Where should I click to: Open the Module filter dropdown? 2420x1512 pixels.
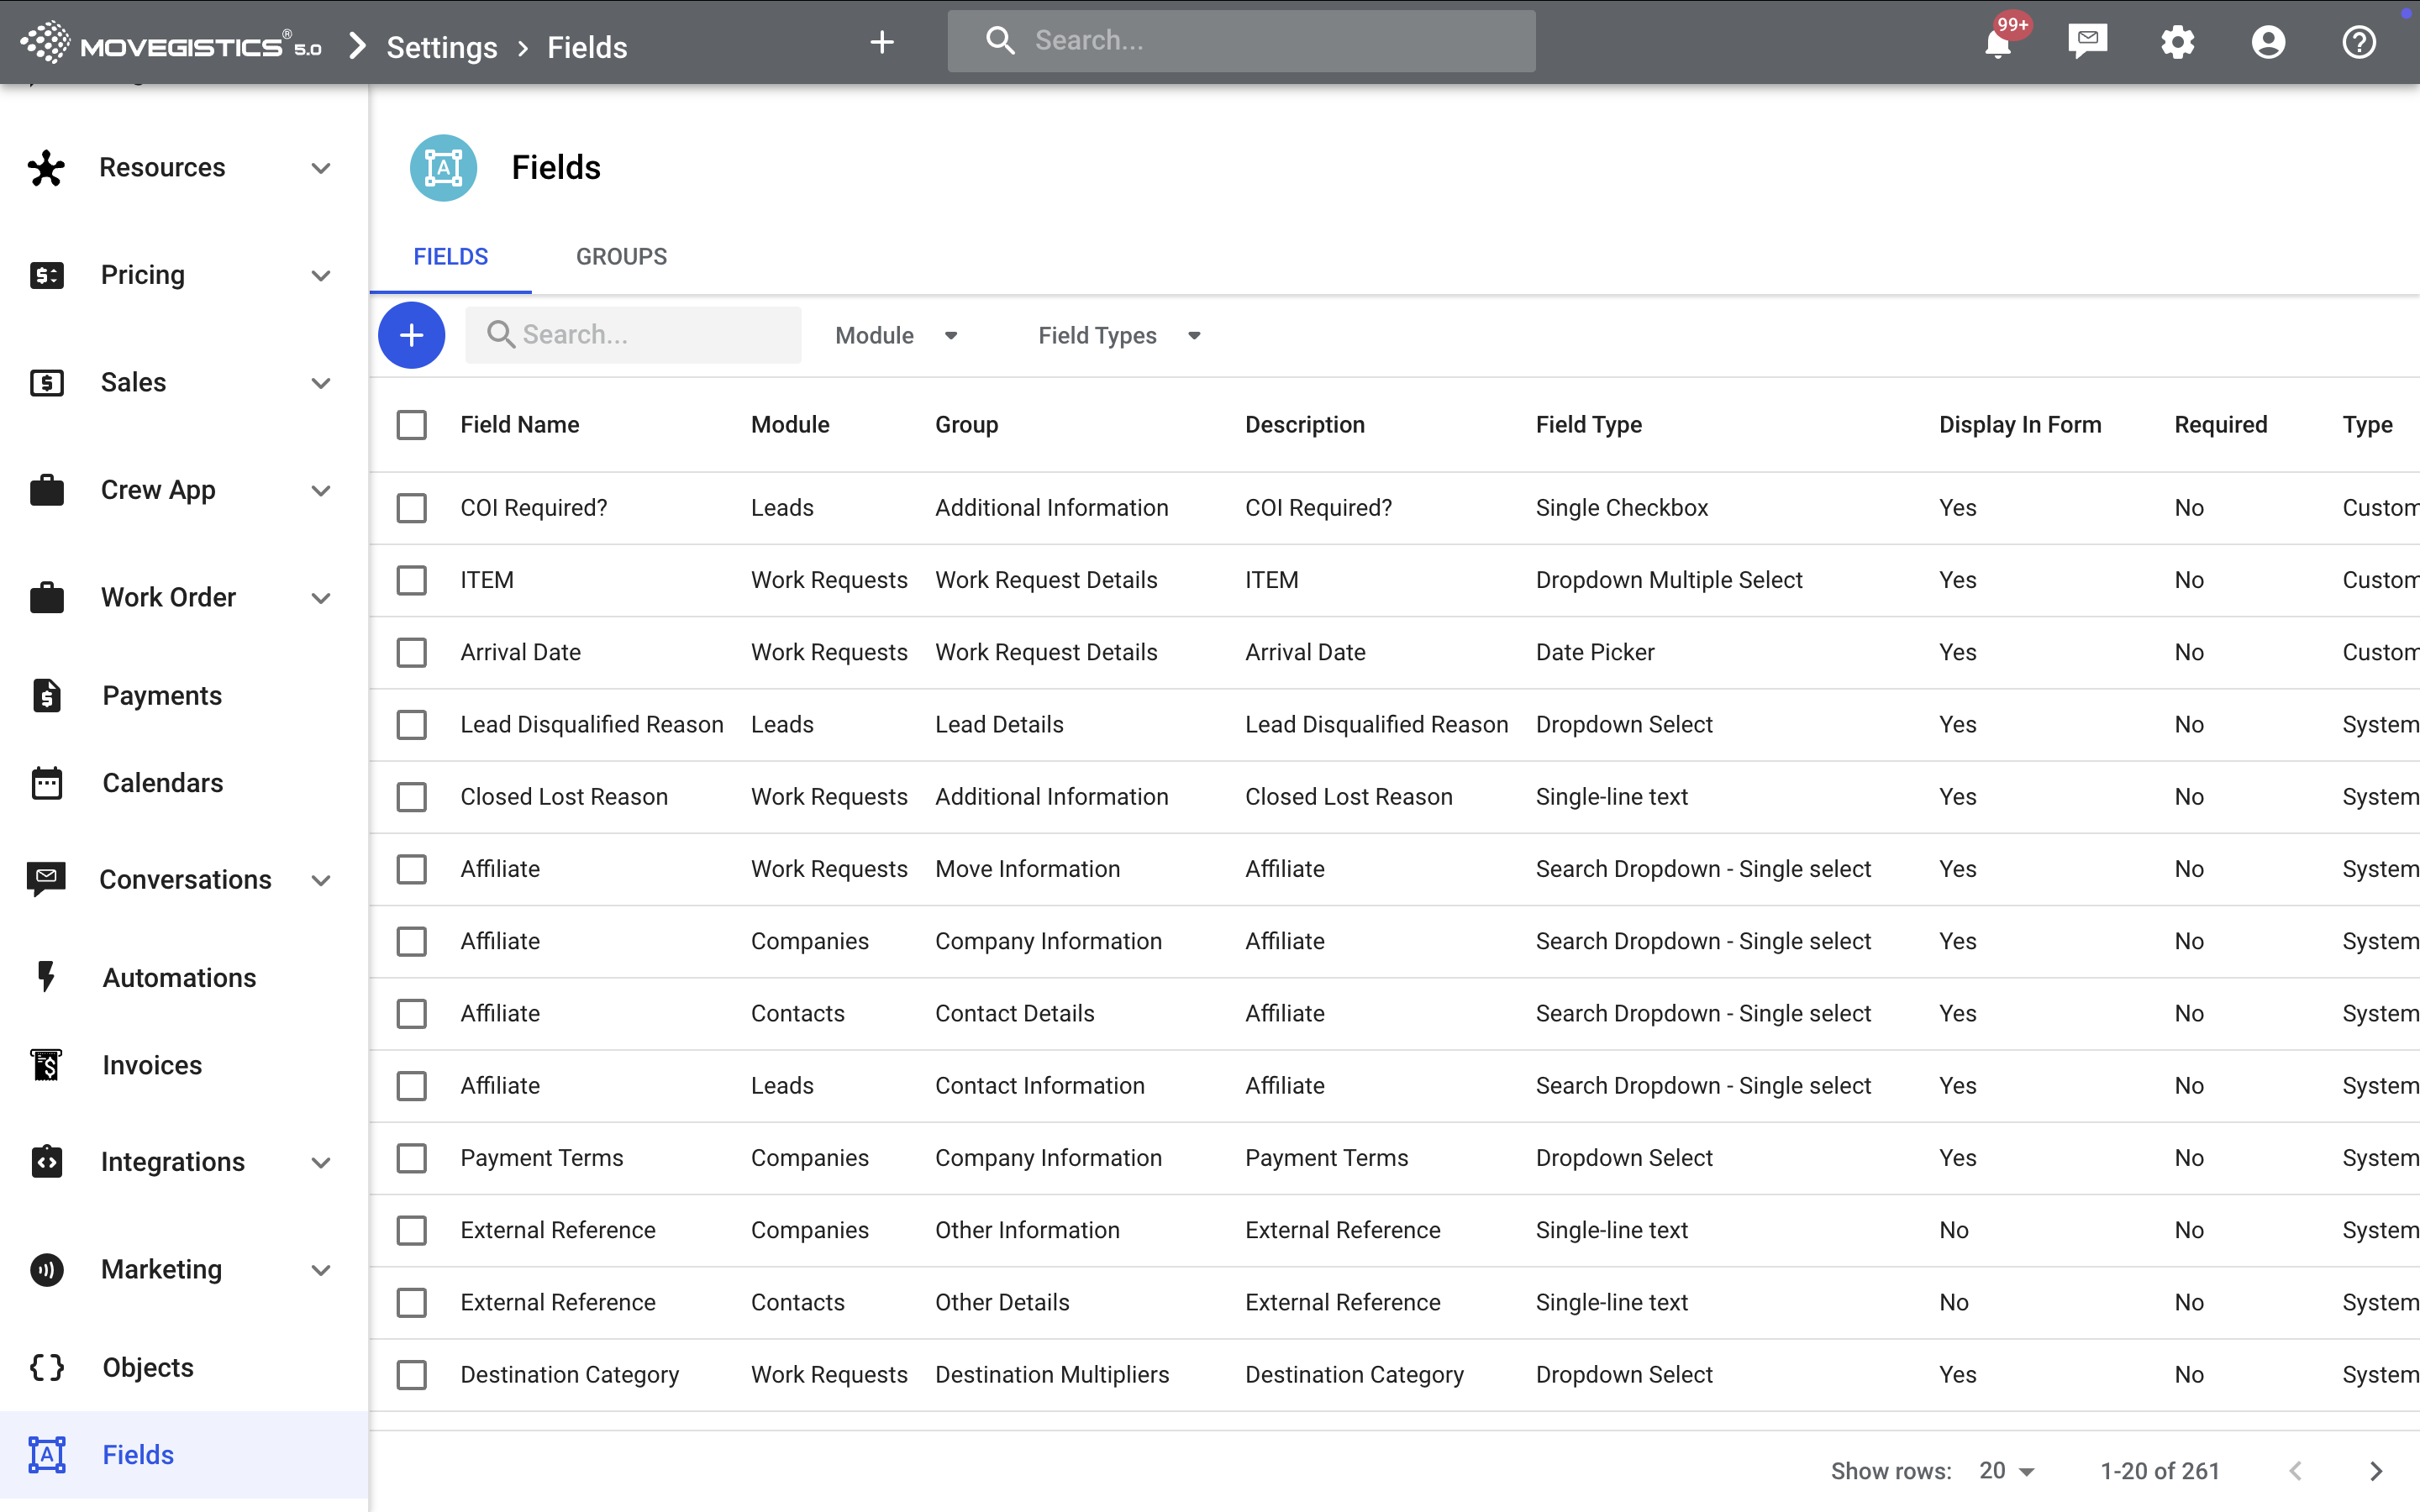pyautogui.click(x=896, y=335)
